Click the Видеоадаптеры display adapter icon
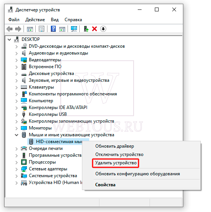211x212 pixels. click(24, 60)
